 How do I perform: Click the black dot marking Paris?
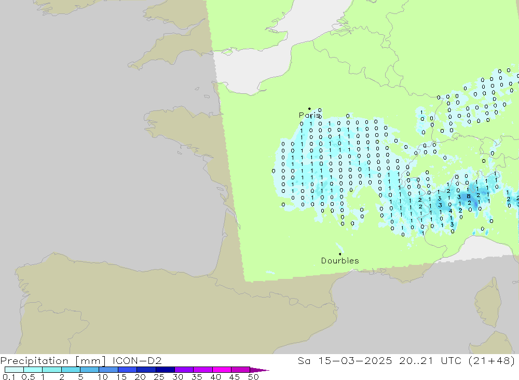coord(309,108)
